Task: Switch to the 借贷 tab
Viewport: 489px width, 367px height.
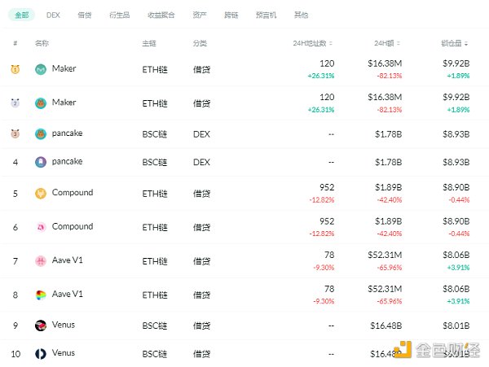Action: (x=85, y=15)
